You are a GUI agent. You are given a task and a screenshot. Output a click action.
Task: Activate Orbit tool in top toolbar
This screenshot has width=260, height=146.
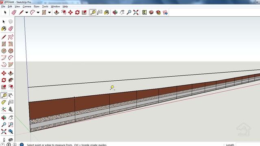click(115, 13)
